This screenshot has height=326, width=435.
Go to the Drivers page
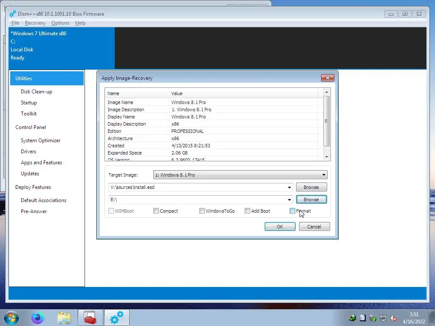pos(28,152)
